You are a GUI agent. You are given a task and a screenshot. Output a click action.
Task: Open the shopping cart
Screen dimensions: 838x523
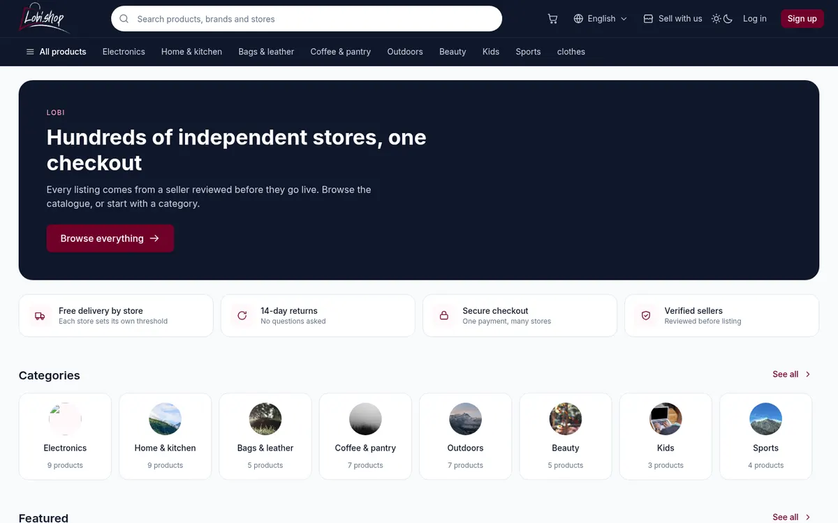[x=552, y=19]
